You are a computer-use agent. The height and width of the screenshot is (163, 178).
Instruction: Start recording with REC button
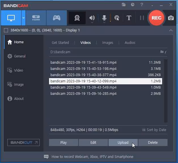click(156, 18)
